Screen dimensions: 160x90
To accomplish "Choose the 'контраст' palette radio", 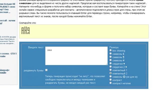I will tap(110, 80).
